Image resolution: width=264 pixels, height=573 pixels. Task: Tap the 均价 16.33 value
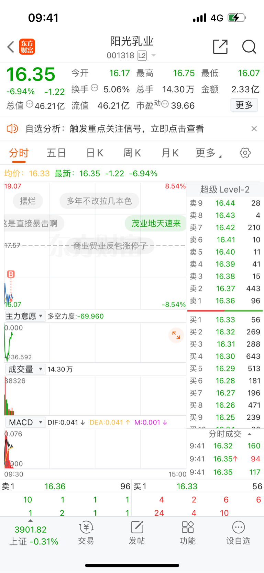point(27,173)
